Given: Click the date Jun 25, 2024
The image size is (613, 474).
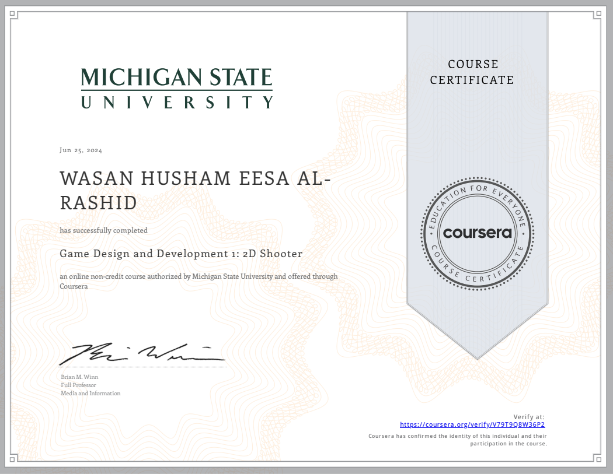Looking at the screenshot, I should pos(81,150).
